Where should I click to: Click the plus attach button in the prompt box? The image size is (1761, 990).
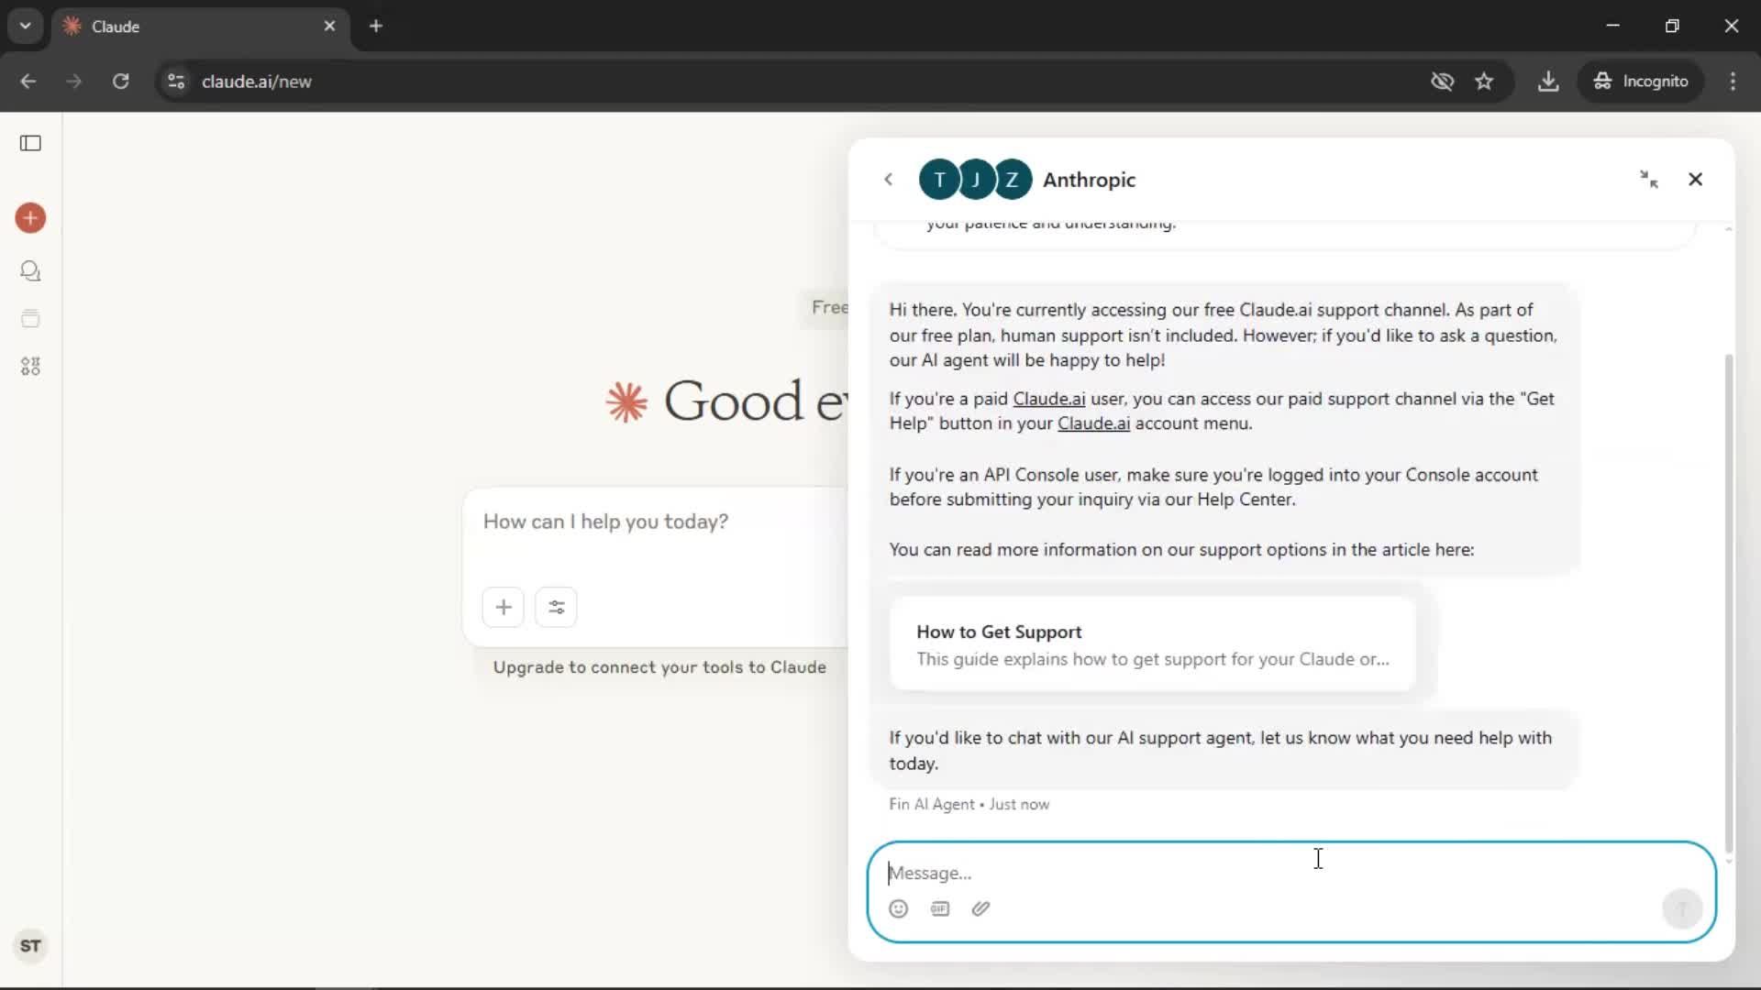503,607
